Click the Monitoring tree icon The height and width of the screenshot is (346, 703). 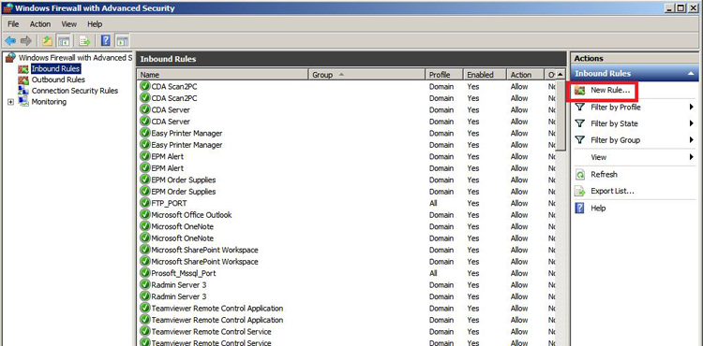[23, 102]
